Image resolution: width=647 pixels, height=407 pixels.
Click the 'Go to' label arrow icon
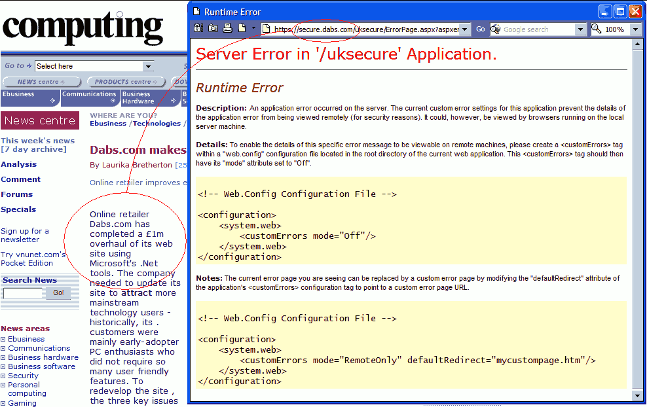click(29, 65)
